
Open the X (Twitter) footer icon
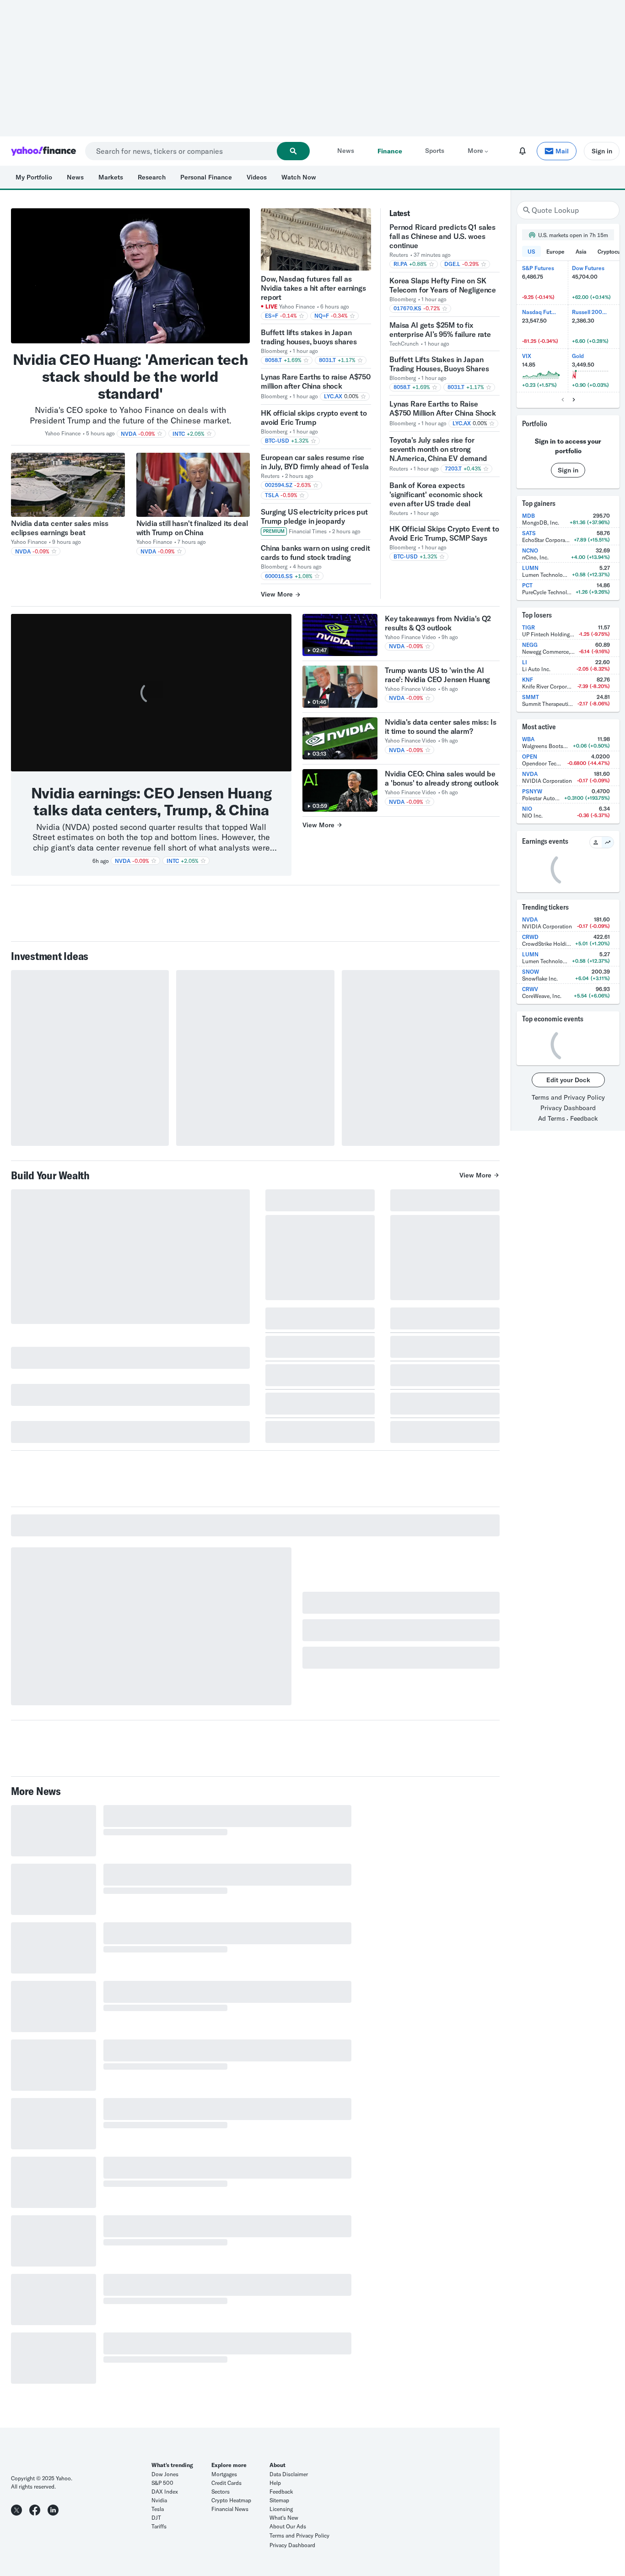click(16, 2510)
